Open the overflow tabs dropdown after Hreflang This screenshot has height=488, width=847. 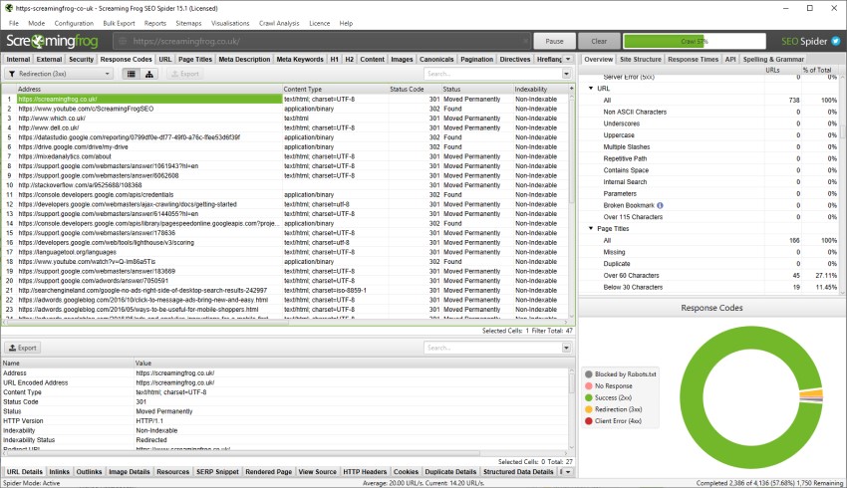tap(570, 59)
